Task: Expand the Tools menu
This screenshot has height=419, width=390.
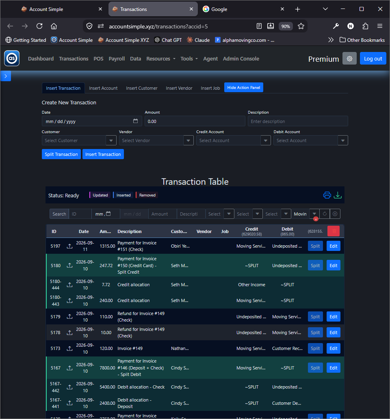Action: coord(189,59)
